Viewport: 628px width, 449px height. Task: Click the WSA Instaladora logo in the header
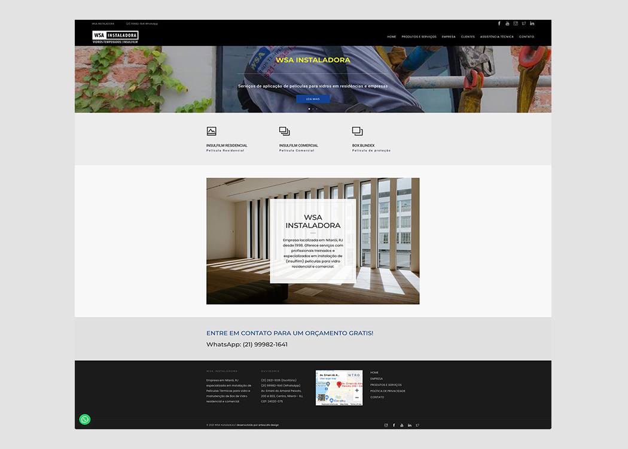[115, 37]
